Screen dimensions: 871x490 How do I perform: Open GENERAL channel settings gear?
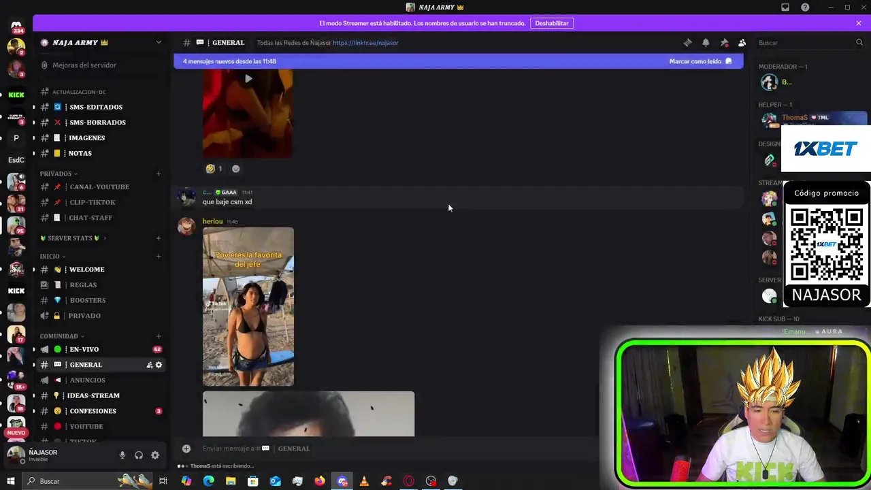159,365
